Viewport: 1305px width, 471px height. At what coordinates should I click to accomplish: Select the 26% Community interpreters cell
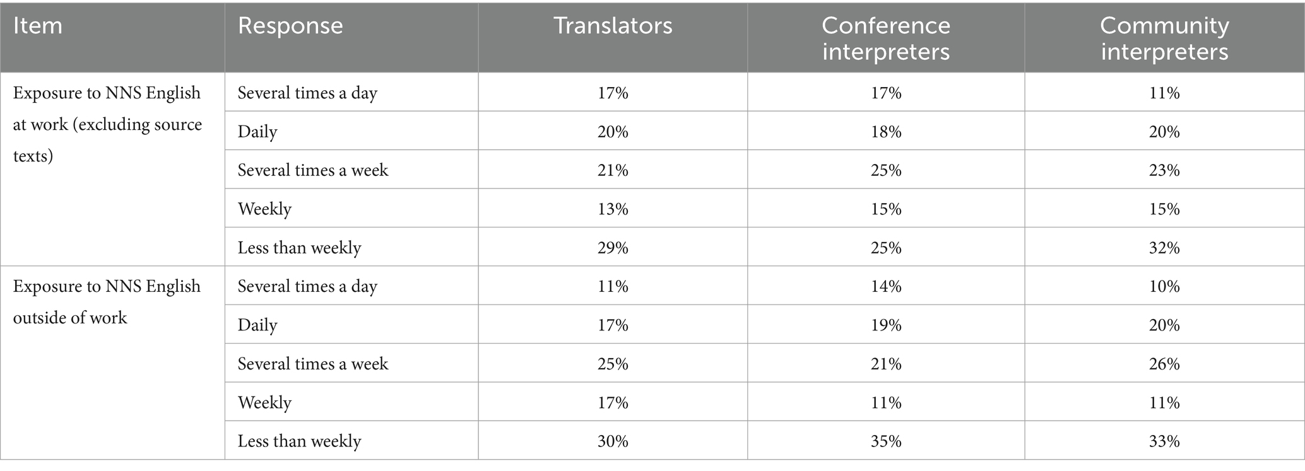point(1164,363)
